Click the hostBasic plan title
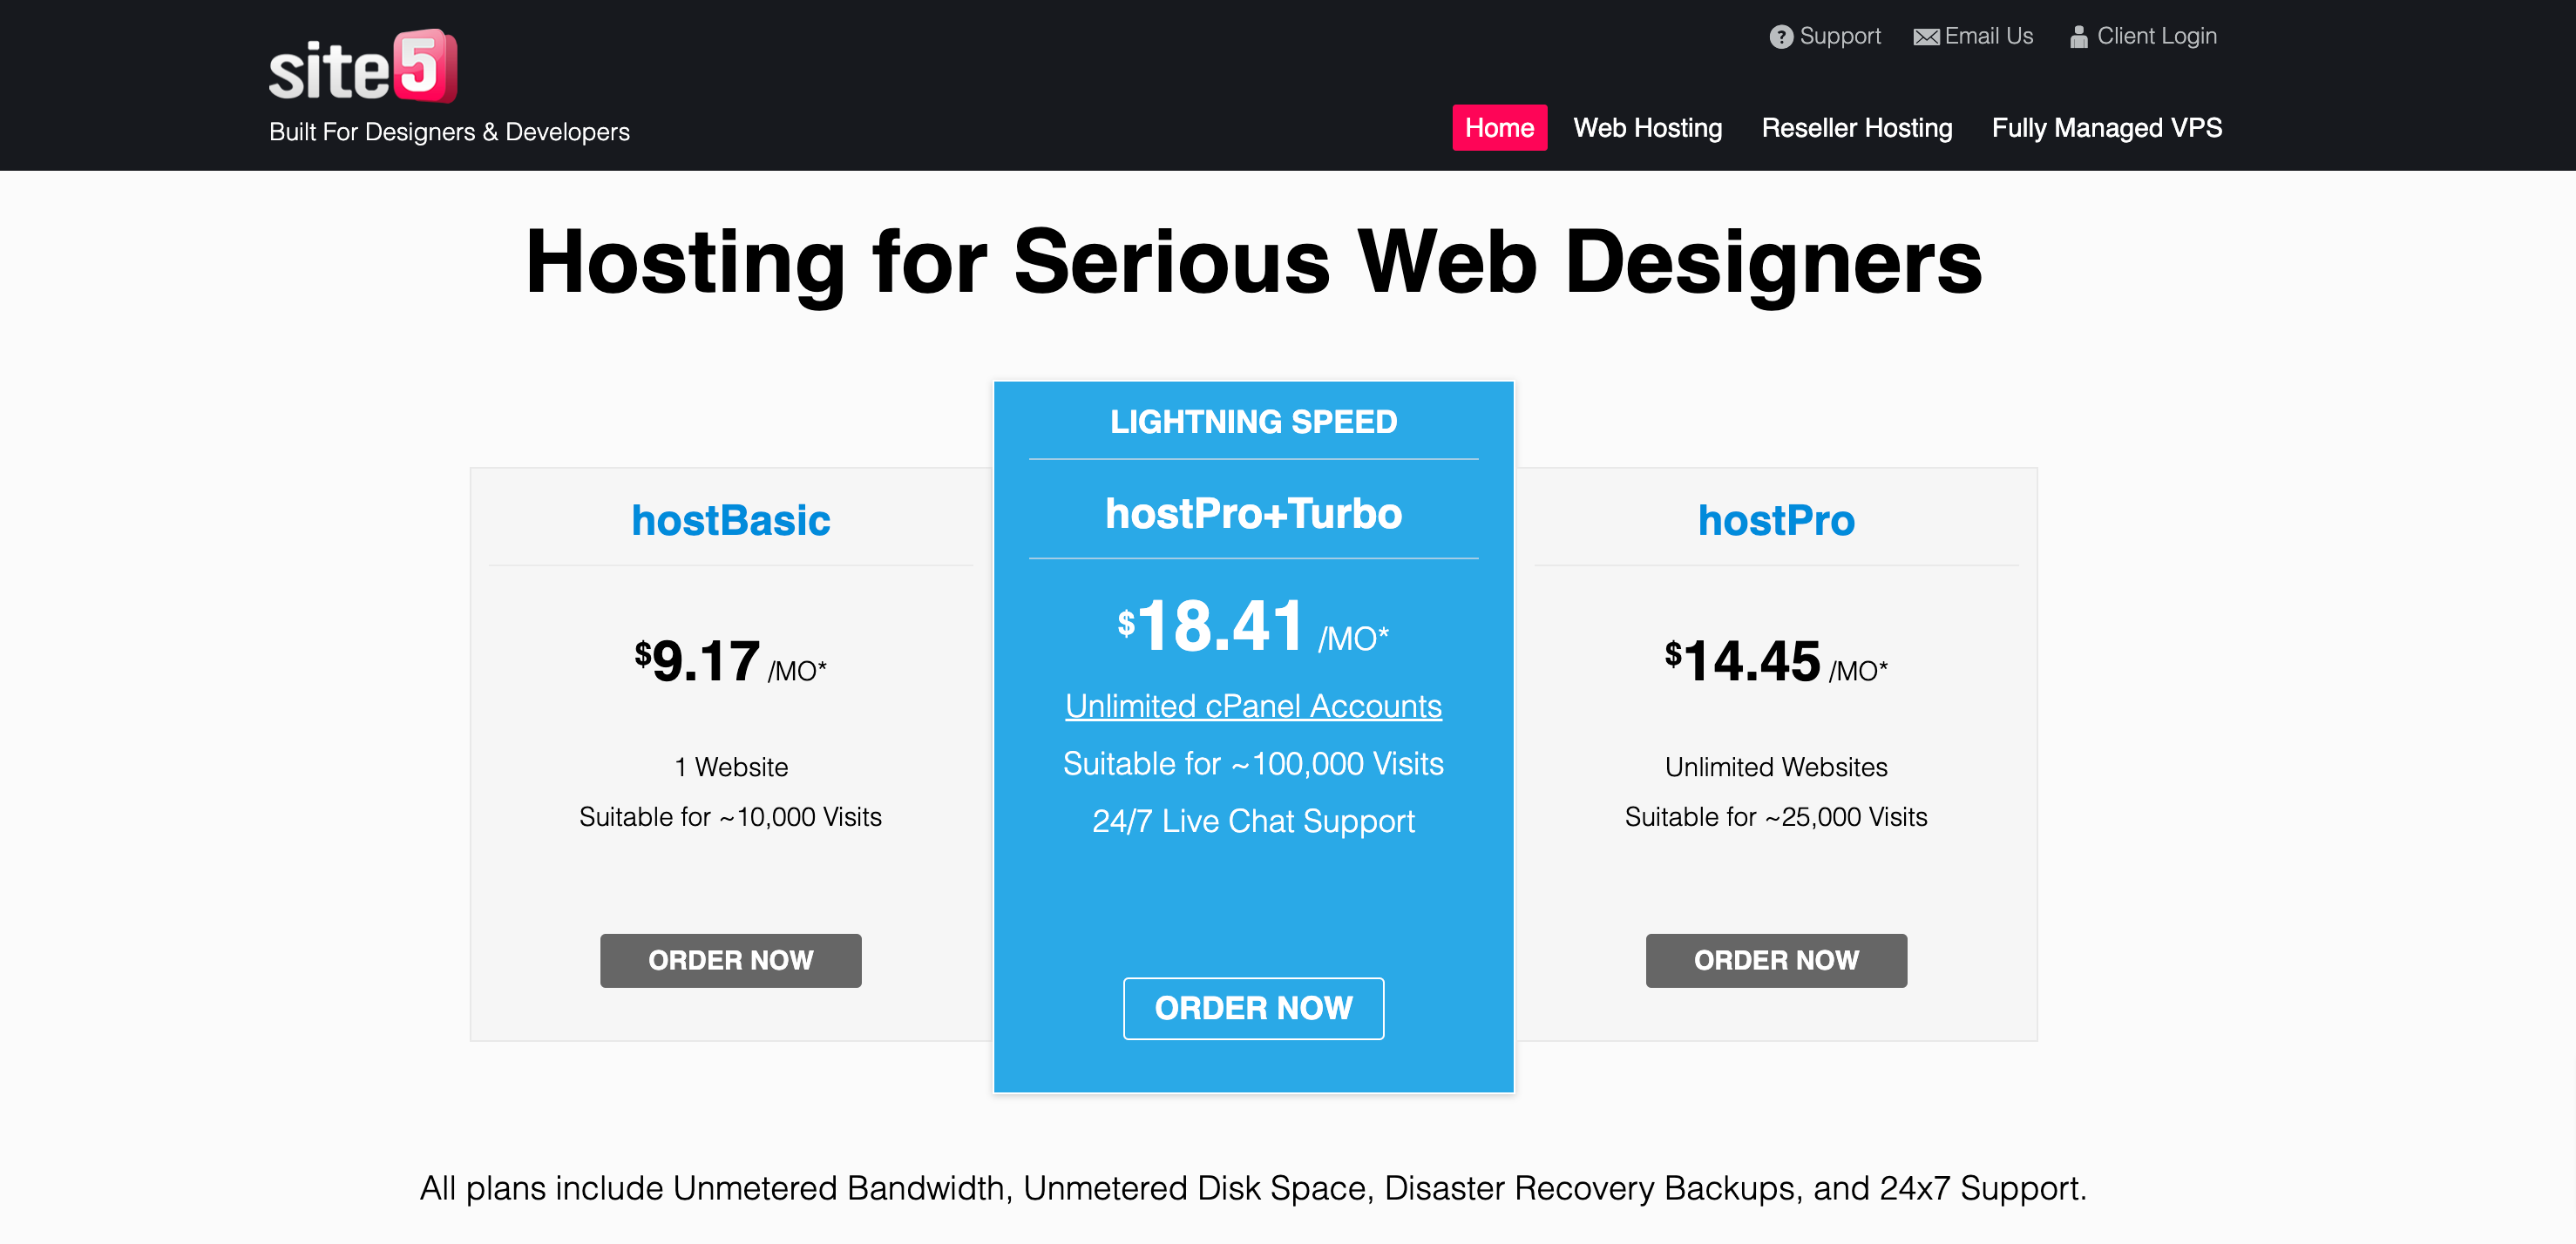 pyautogui.click(x=730, y=520)
